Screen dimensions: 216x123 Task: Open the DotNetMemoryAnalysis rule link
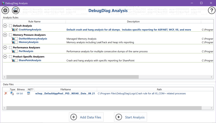pyautogui.click(x=33, y=39)
